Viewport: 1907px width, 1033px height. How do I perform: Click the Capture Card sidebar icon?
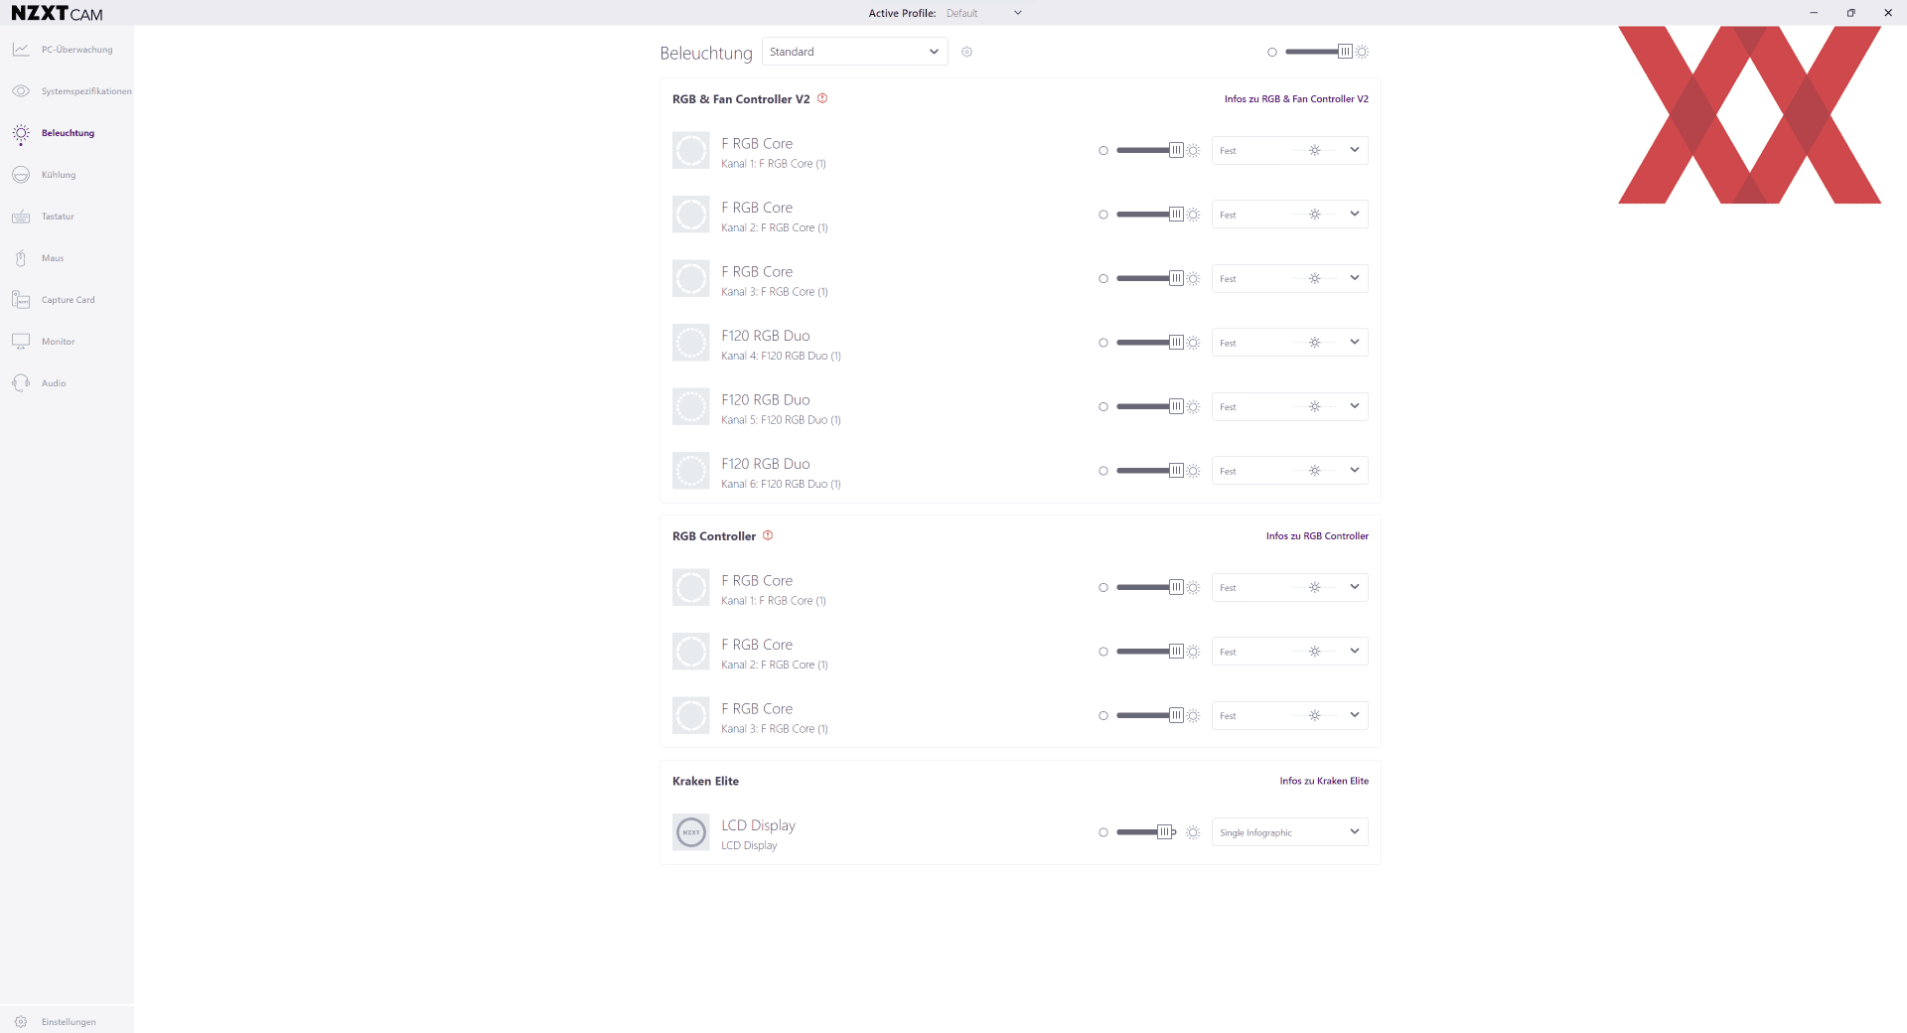pyautogui.click(x=21, y=300)
